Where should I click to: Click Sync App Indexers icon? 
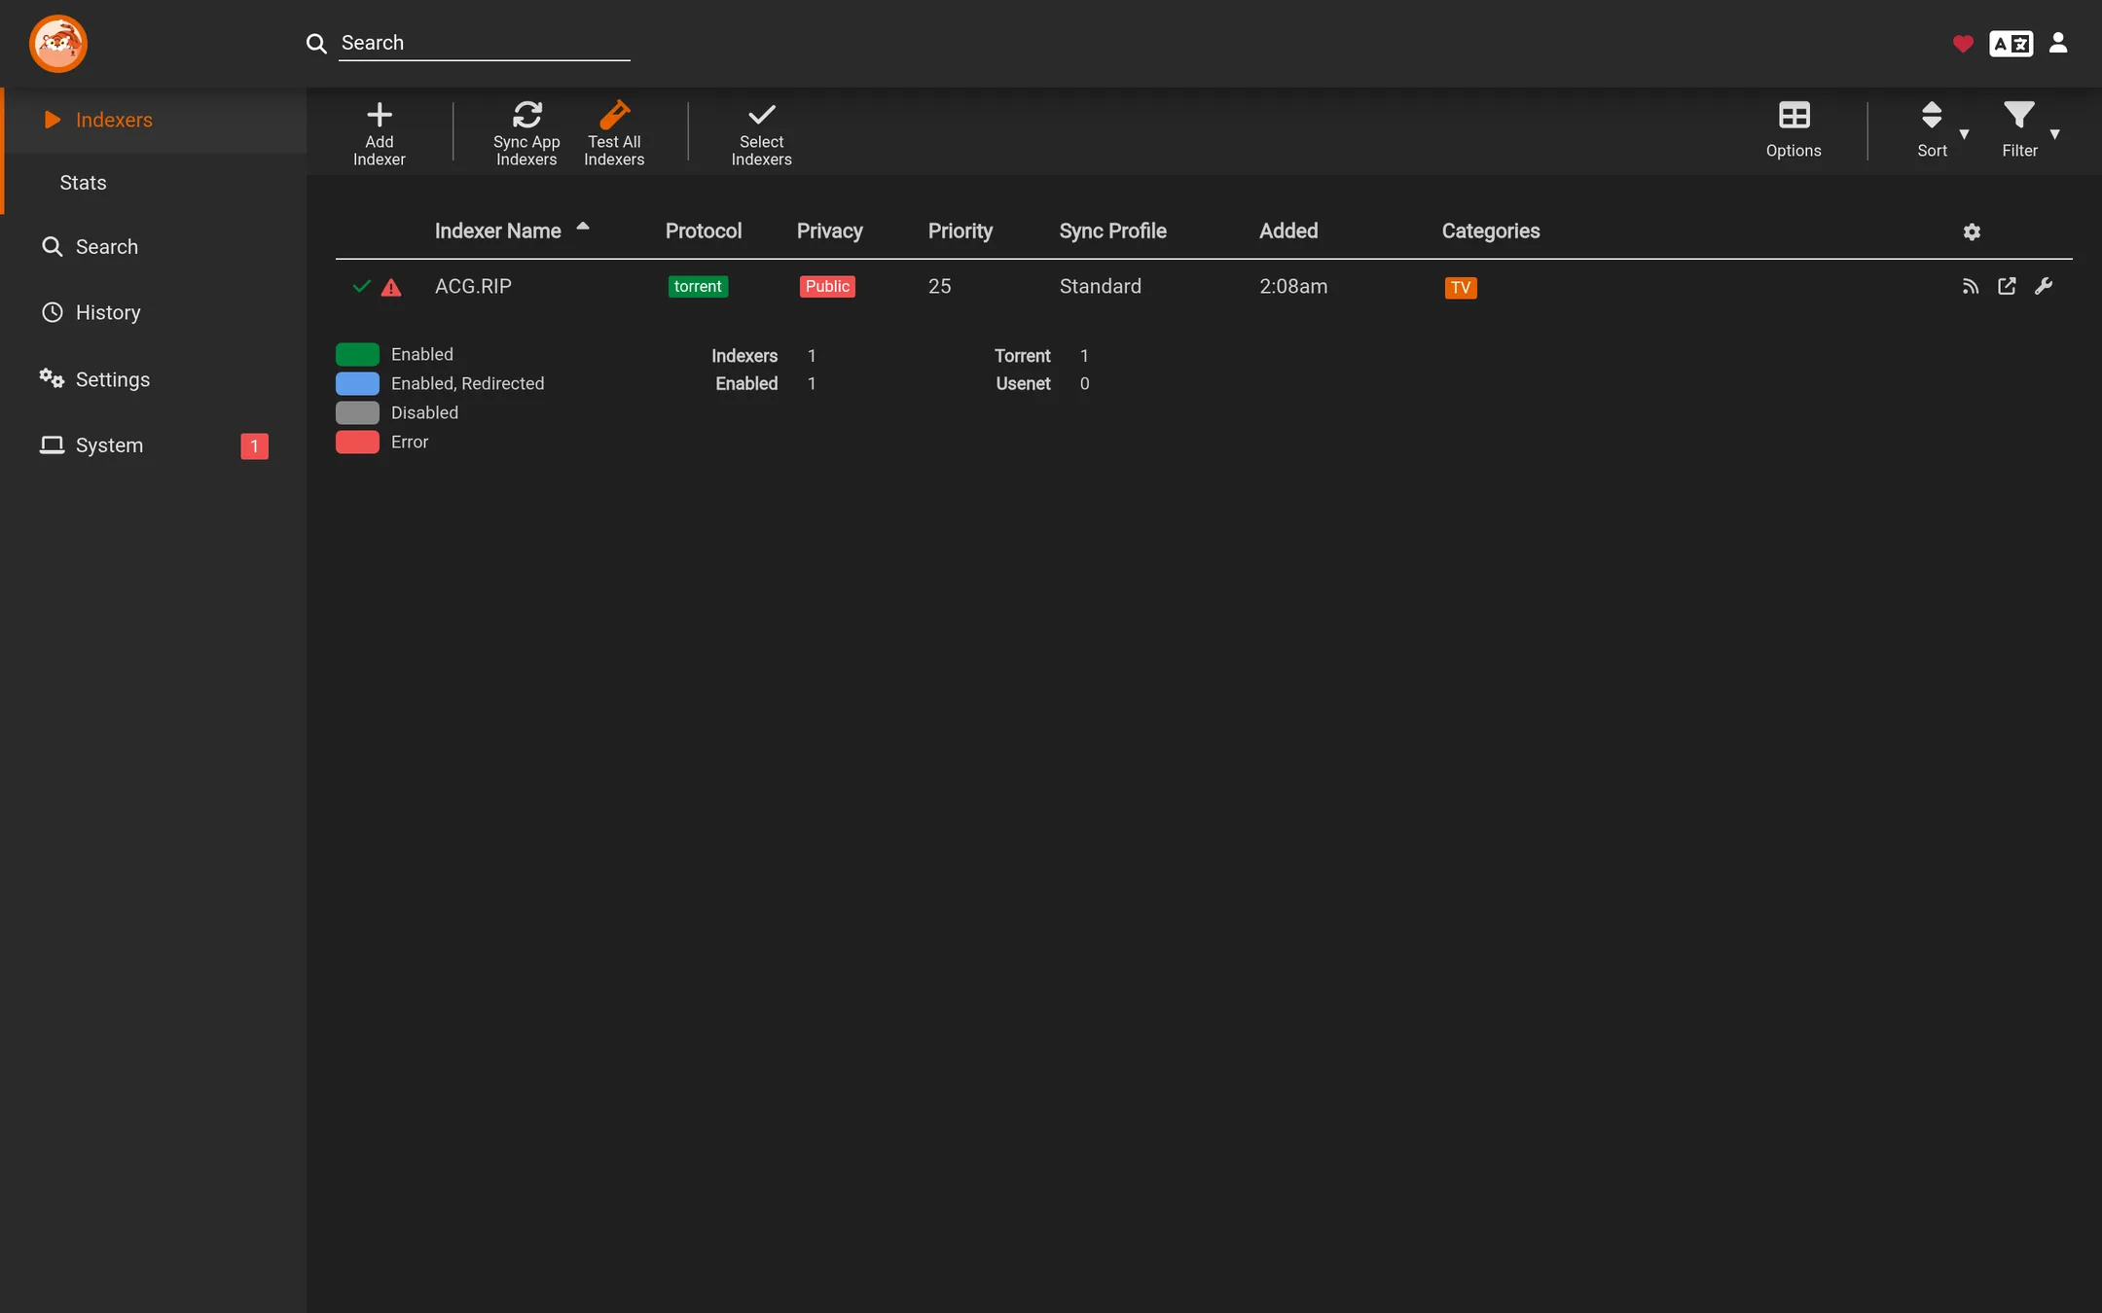[526, 115]
